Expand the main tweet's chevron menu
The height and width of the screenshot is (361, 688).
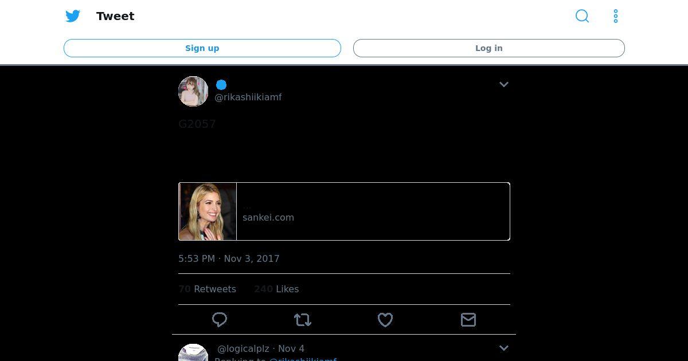(x=503, y=84)
